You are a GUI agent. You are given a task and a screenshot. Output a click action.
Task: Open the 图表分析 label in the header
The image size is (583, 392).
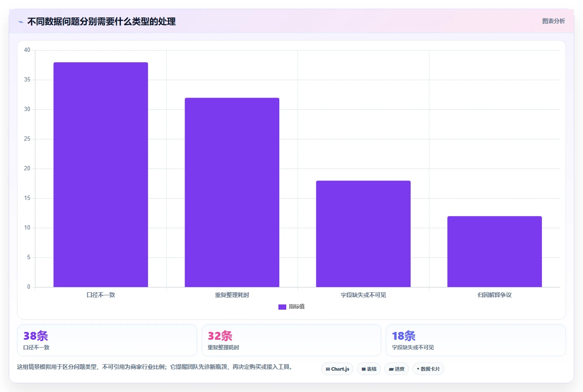click(553, 21)
